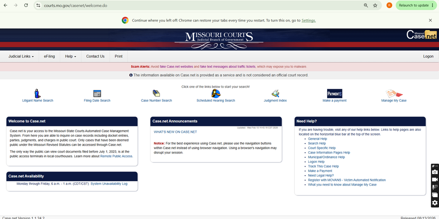Open the Scheduled Hearing Search gavel icon

coord(216,93)
